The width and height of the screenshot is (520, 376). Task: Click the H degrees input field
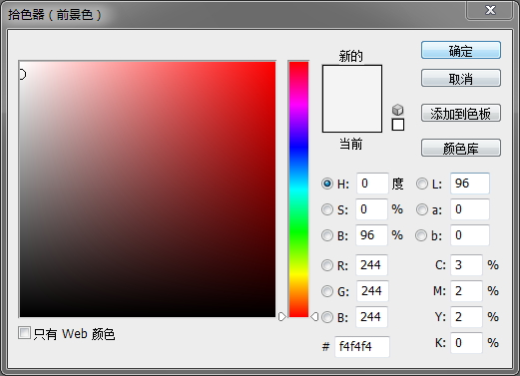click(x=372, y=184)
